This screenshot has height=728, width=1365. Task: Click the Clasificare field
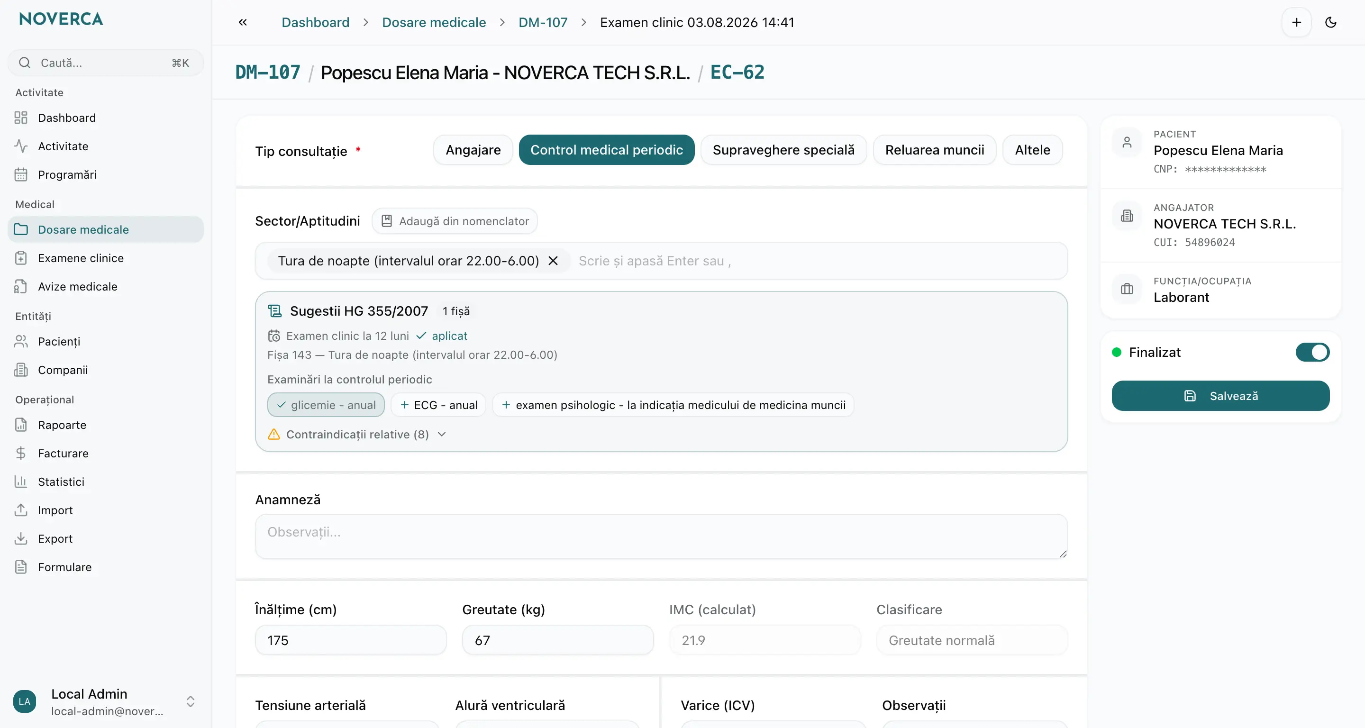[972, 640]
